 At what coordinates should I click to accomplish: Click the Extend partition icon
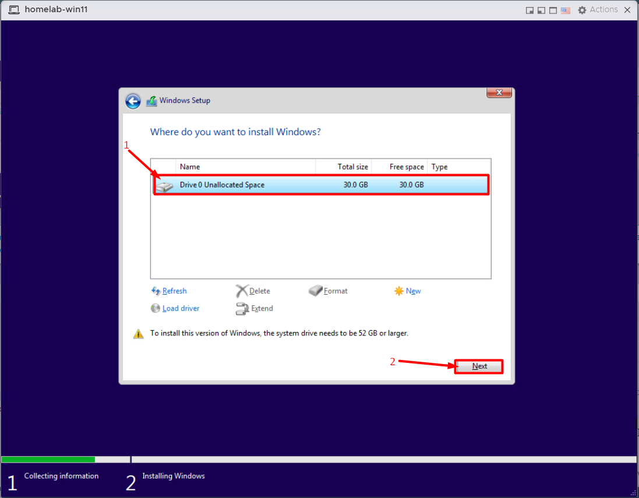tap(242, 309)
